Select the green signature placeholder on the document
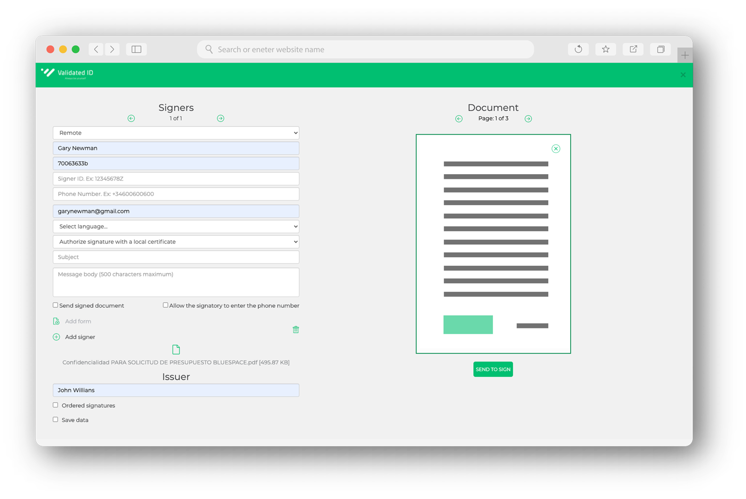Image resolution: width=746 pixels, height=499 pixels. coord(468,324)
